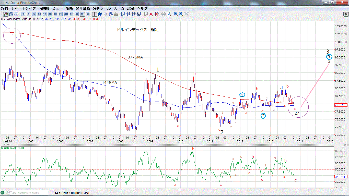
Task: Zoom in with the plus magnifier icon
Action: coord(176,14)
